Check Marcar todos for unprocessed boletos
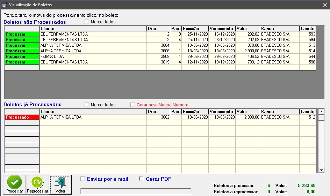The height and width of the screenshot is (196, 330). coord(87,22)
